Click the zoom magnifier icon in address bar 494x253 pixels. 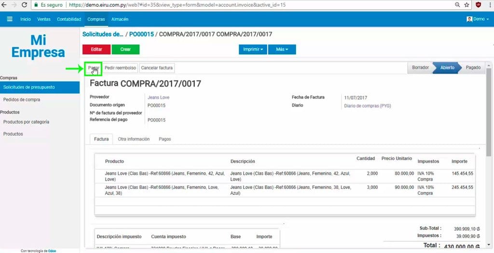pyautogui.click(x=457, y=5)
